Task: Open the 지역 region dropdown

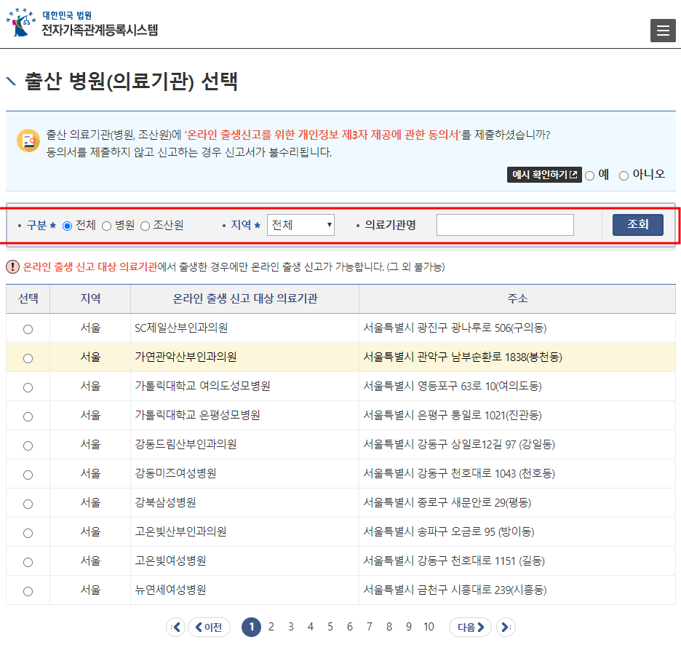Action: point(300,225)
